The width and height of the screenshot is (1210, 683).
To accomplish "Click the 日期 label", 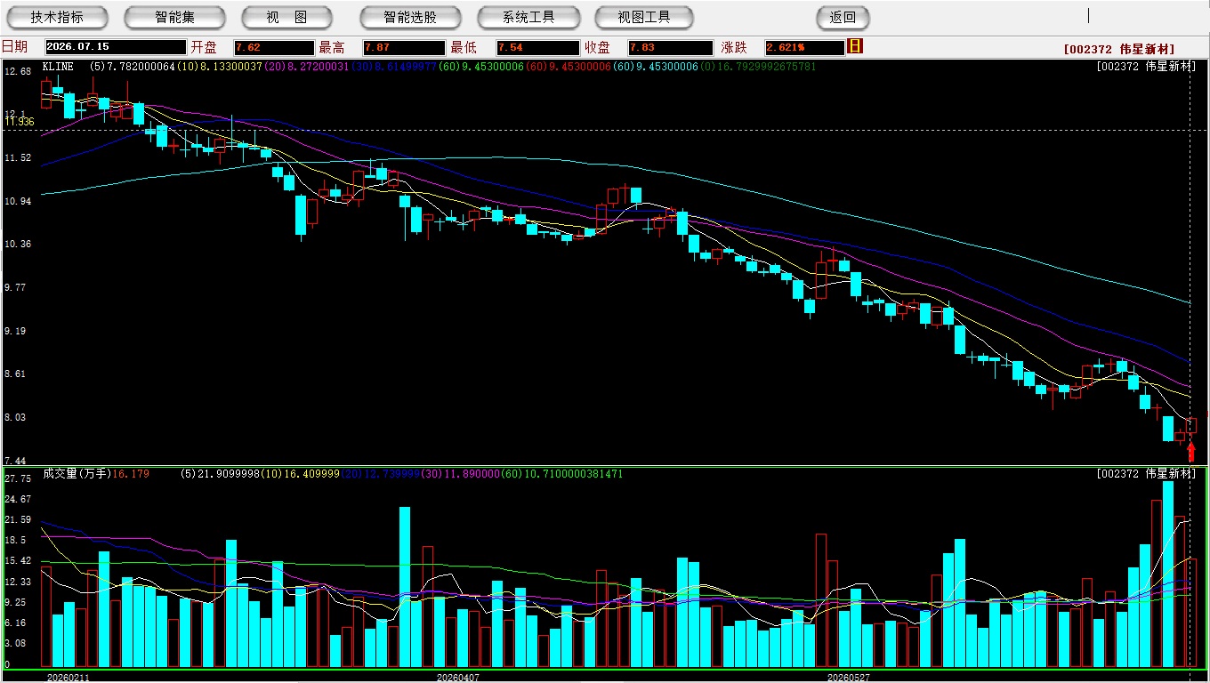I will click(x=14, y=47).
